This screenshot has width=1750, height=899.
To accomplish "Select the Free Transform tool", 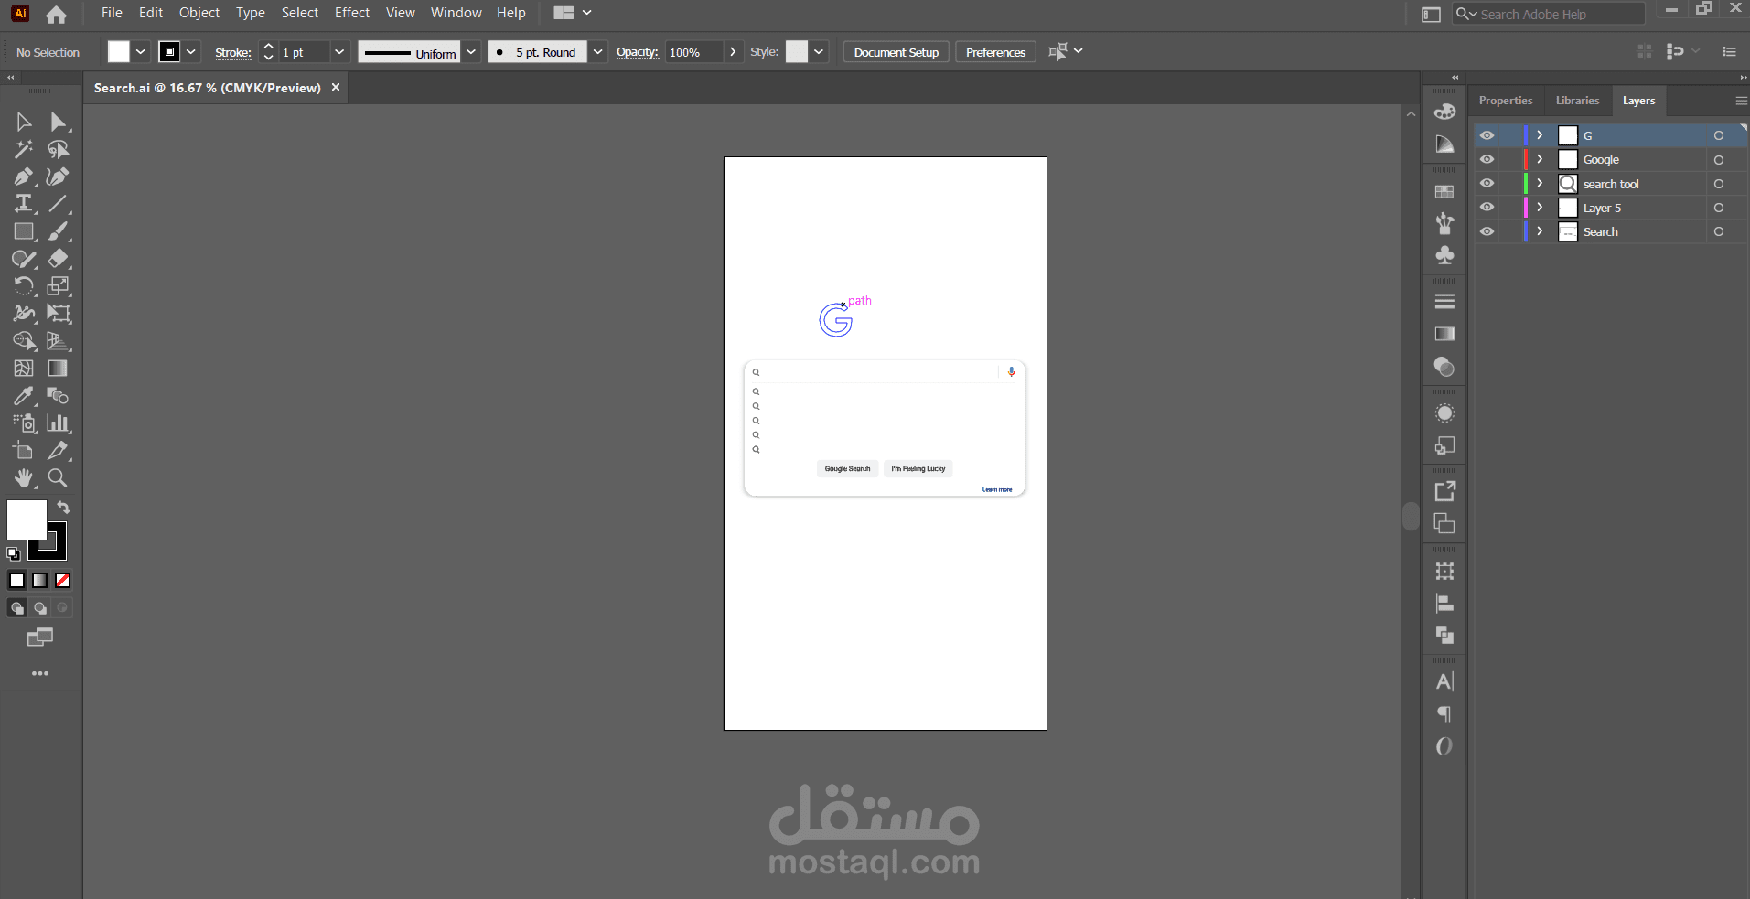I will click(58, 314).
